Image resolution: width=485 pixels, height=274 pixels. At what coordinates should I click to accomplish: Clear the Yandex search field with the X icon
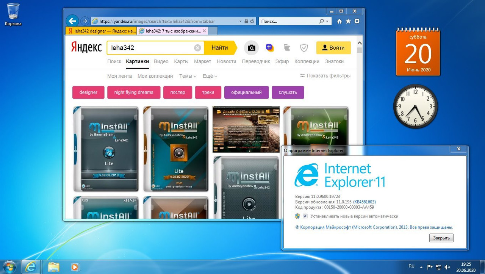coord(197,48)
